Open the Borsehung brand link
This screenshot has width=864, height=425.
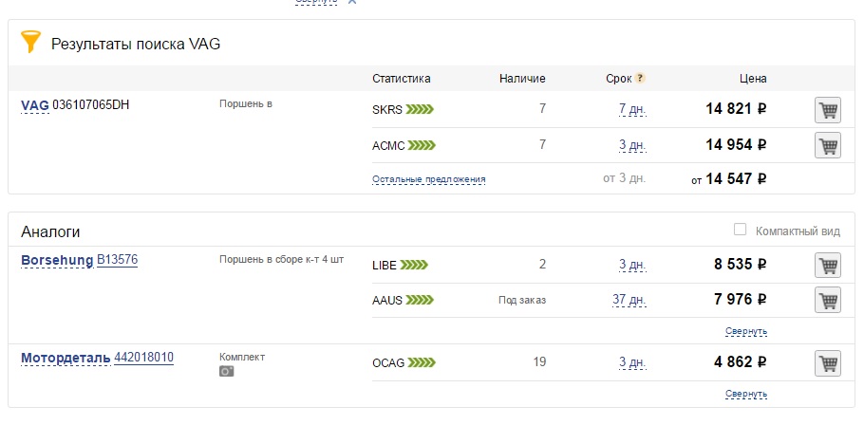point(57,260)
